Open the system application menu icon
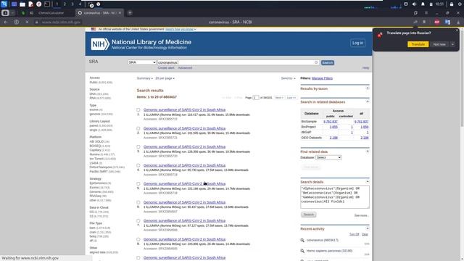Viewport: 464px width, 261px height. (x=4, y=4)
